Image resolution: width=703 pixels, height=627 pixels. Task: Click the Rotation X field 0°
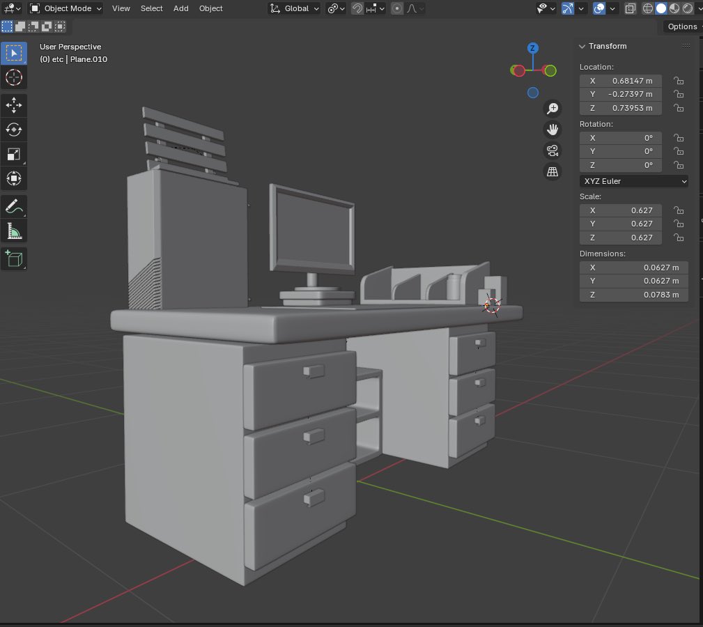tap(621, 138)
